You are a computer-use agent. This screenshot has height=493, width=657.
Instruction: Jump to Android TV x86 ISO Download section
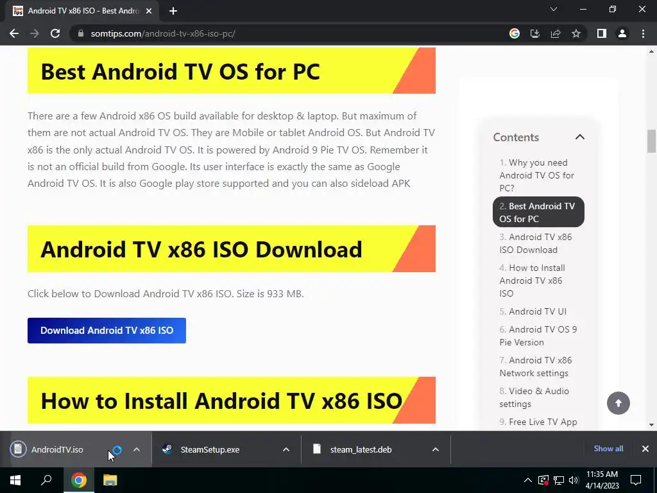tap(536, 243)
